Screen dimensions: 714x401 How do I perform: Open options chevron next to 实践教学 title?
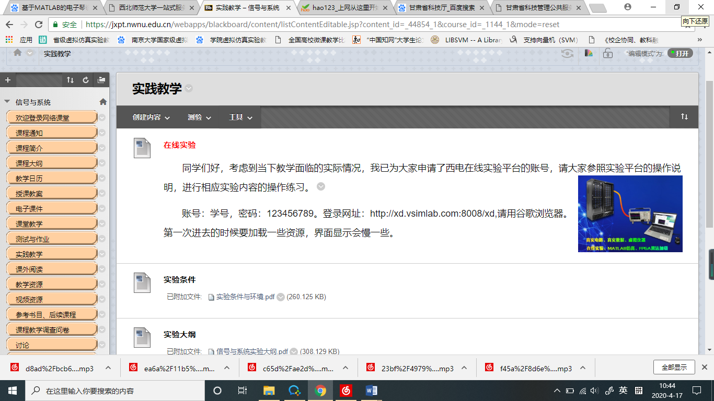[189, 89]
